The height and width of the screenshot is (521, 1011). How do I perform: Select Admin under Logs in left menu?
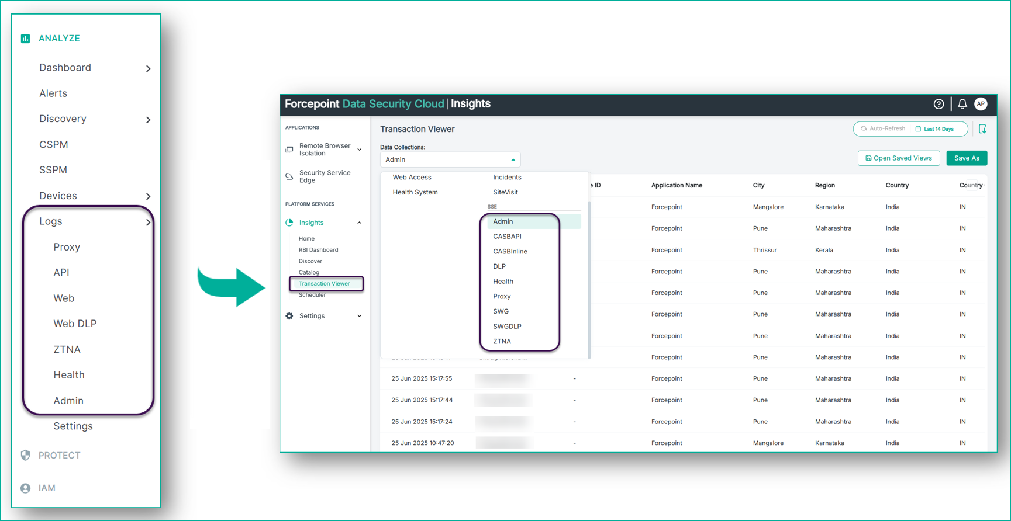(68, 401)
